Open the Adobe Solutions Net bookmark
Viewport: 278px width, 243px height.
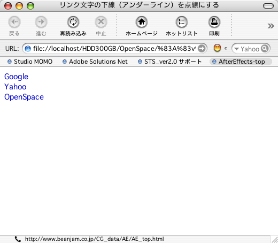click(95, 62)
